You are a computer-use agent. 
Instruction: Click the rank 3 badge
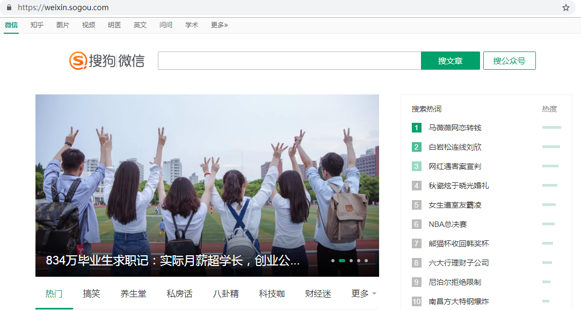[417, 166]
